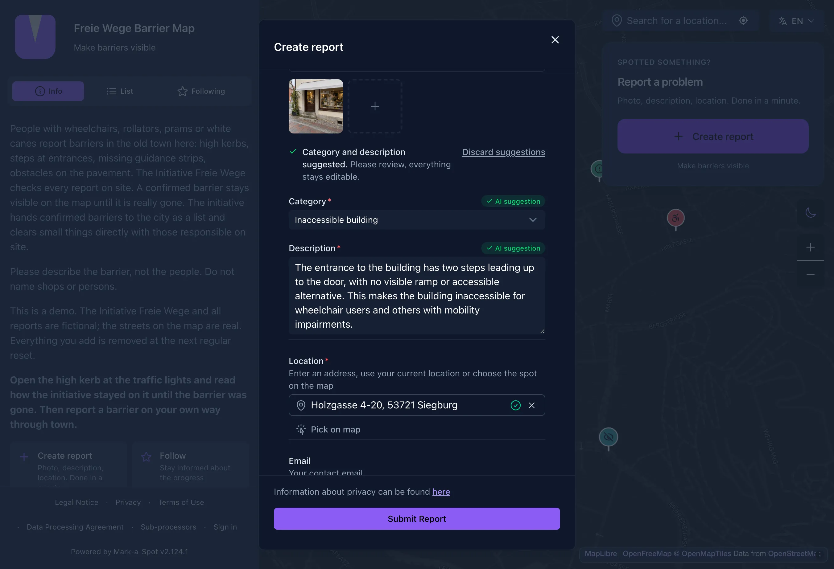Image resolution: width=834 pixels, height=569 pixels.
Task: Switch to the Following tab
Action: [x=201, y=91]
